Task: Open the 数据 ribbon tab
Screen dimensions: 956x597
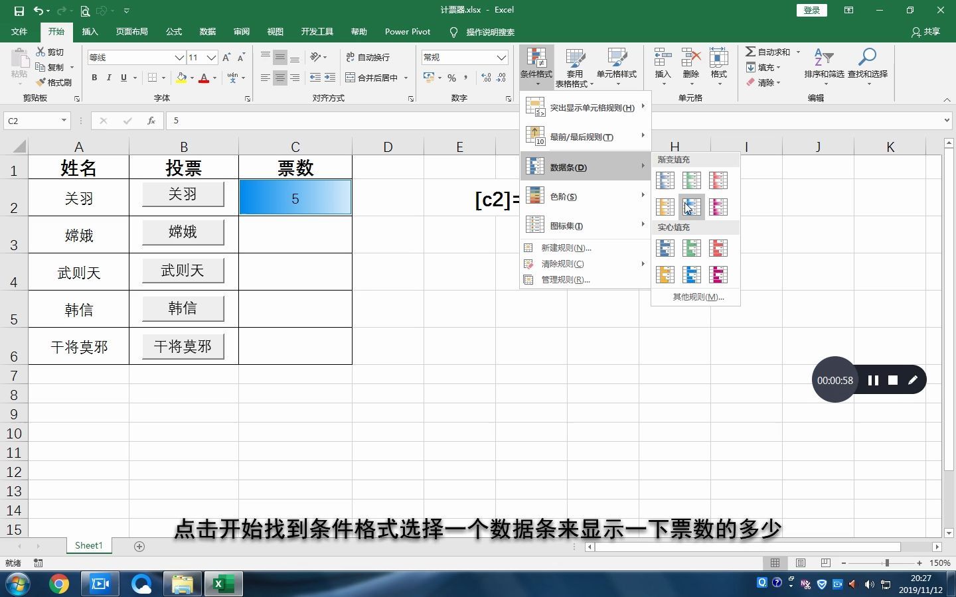Action: click(207, 31)
